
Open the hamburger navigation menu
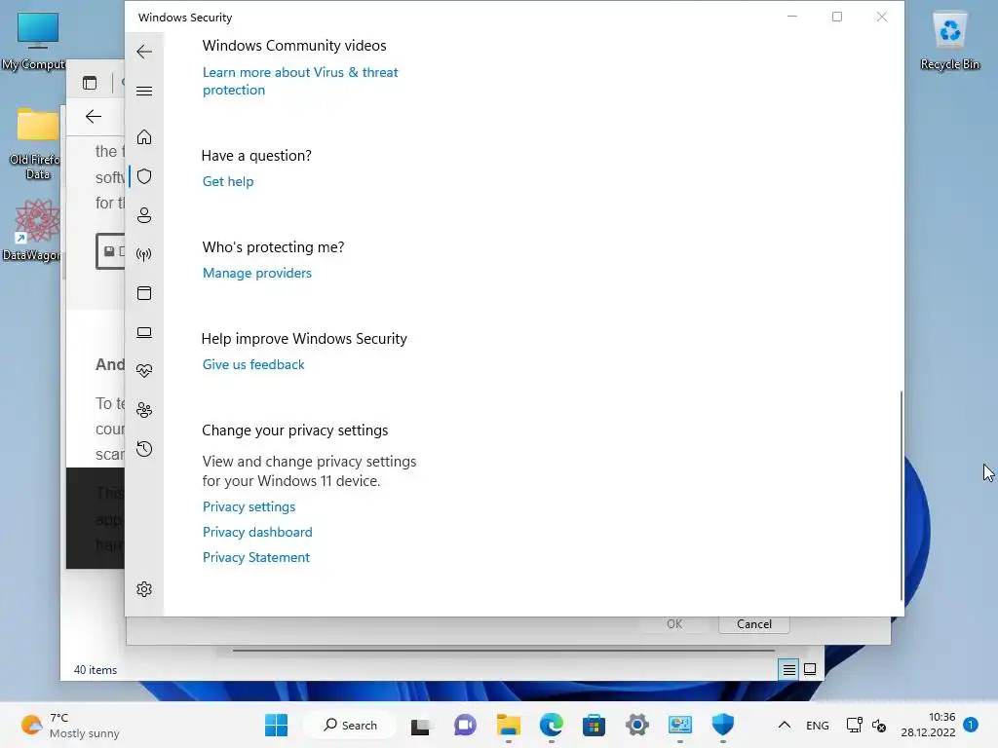point(144,91)
